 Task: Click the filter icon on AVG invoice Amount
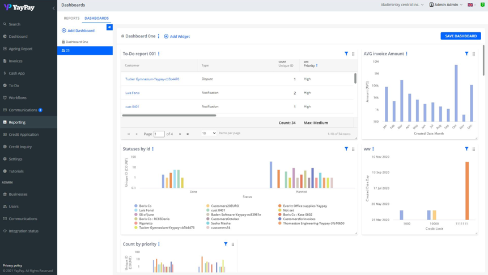[x=466, y=54]
